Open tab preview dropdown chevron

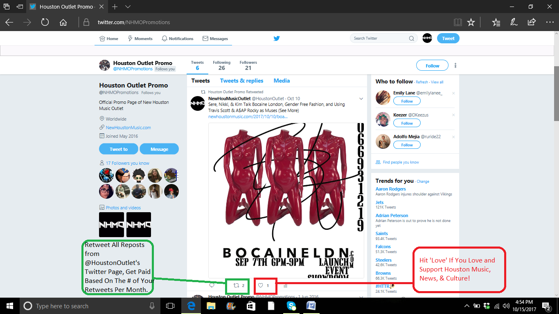pos(128,7)
